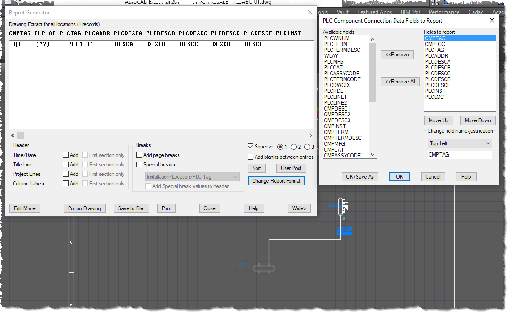Click the "Move Down" button

478,120
